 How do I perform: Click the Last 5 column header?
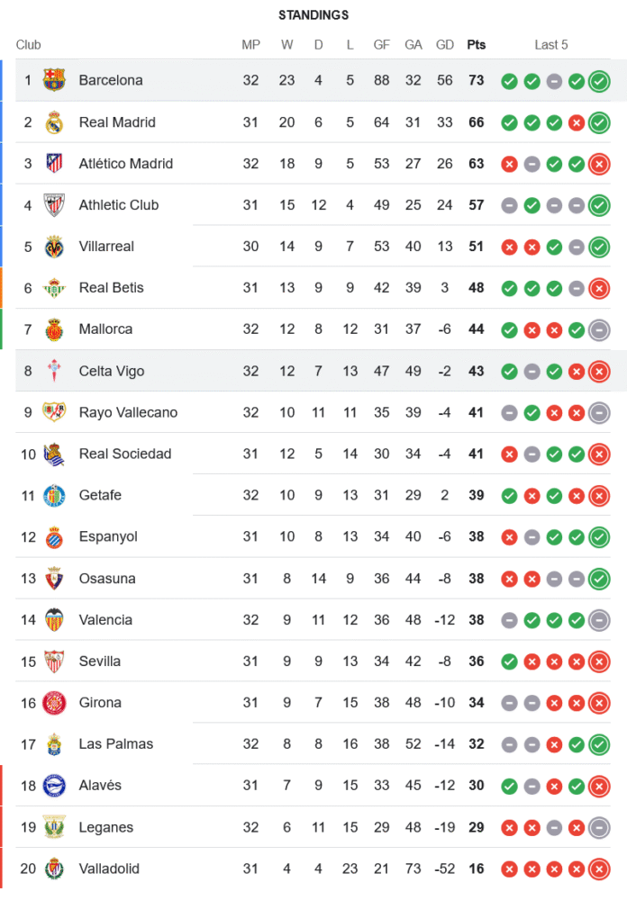pyautogui.click(x=551, y=45)
